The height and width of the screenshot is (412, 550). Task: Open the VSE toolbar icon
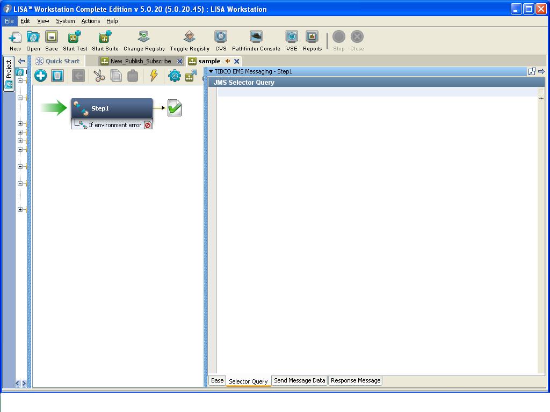(x=292, y=36)
